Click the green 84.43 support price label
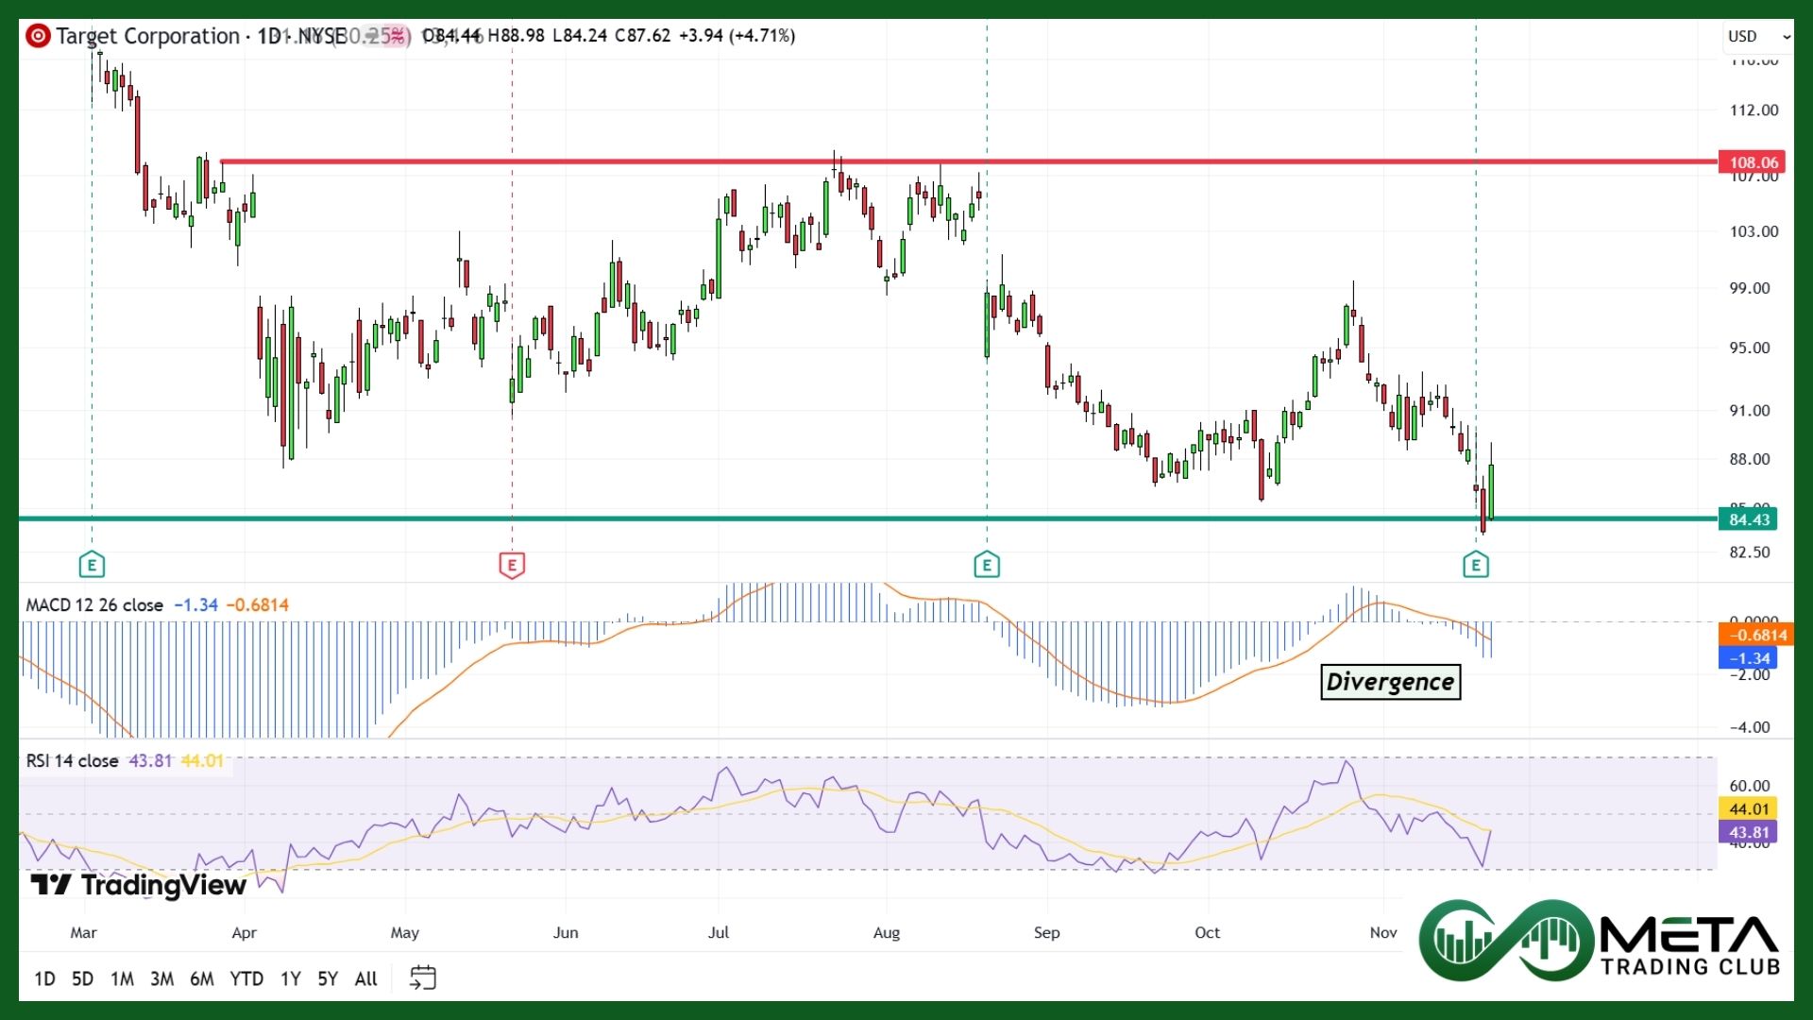The height and width of the screenshot is (1020, 1813). (1749, 519)
